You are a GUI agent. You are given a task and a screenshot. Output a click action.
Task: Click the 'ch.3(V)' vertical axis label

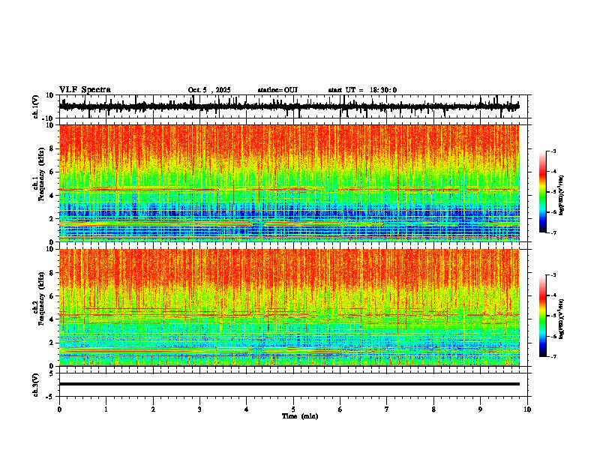[x=36, y=385]
